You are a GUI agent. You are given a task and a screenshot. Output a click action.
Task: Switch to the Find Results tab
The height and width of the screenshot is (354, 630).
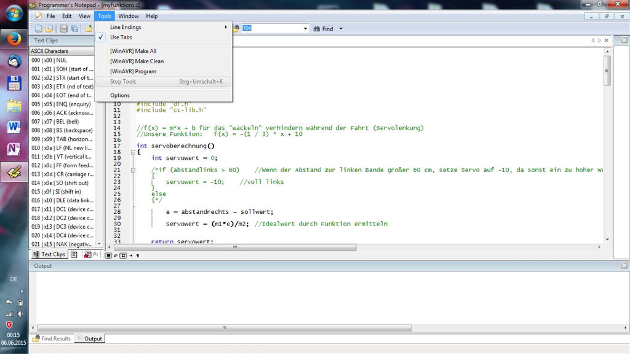[52, 339]
